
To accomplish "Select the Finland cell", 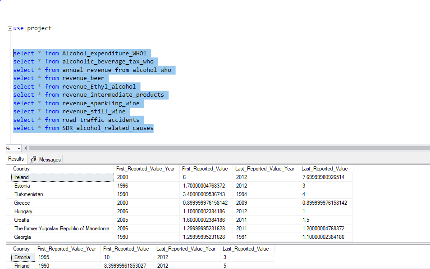I will [23, 266].
